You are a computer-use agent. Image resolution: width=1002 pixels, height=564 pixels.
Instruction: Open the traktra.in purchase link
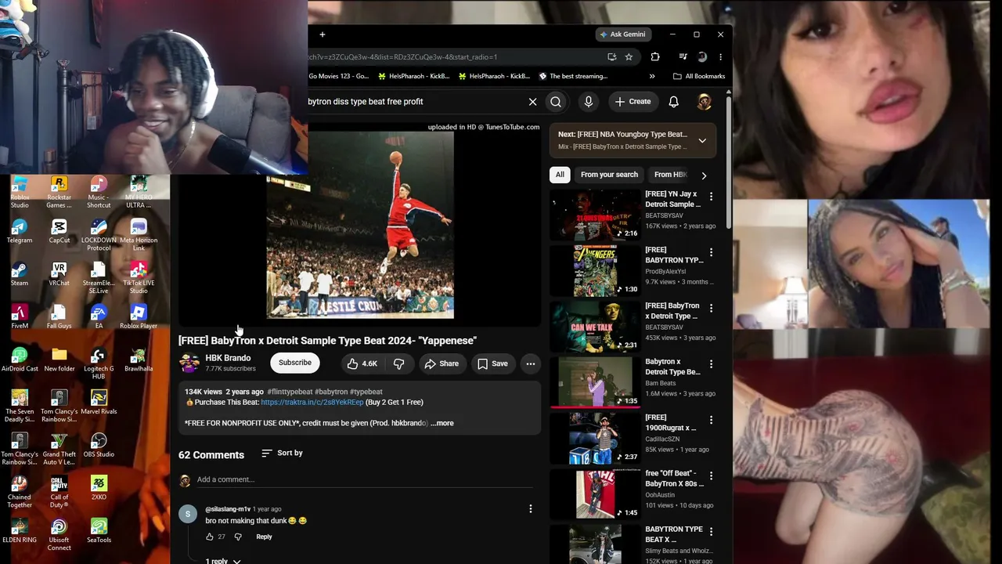click(x=312, y=402)
